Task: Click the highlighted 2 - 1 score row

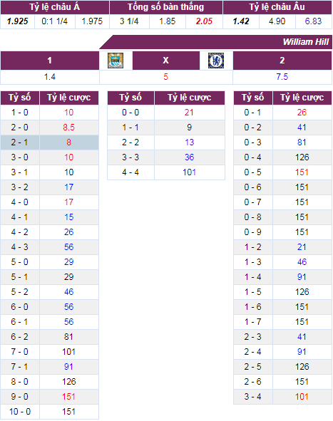Action: coord(49,142)
